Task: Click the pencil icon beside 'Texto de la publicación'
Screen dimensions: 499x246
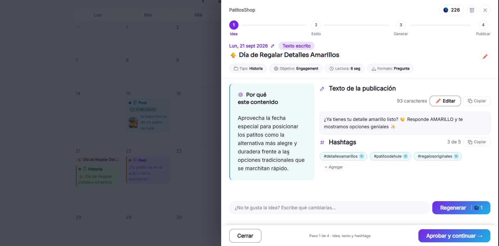Action: (322, 89)
